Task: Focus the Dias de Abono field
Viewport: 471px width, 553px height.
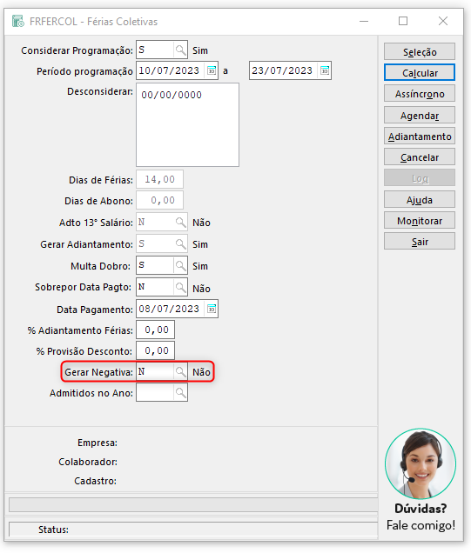Action: point(159,200)
